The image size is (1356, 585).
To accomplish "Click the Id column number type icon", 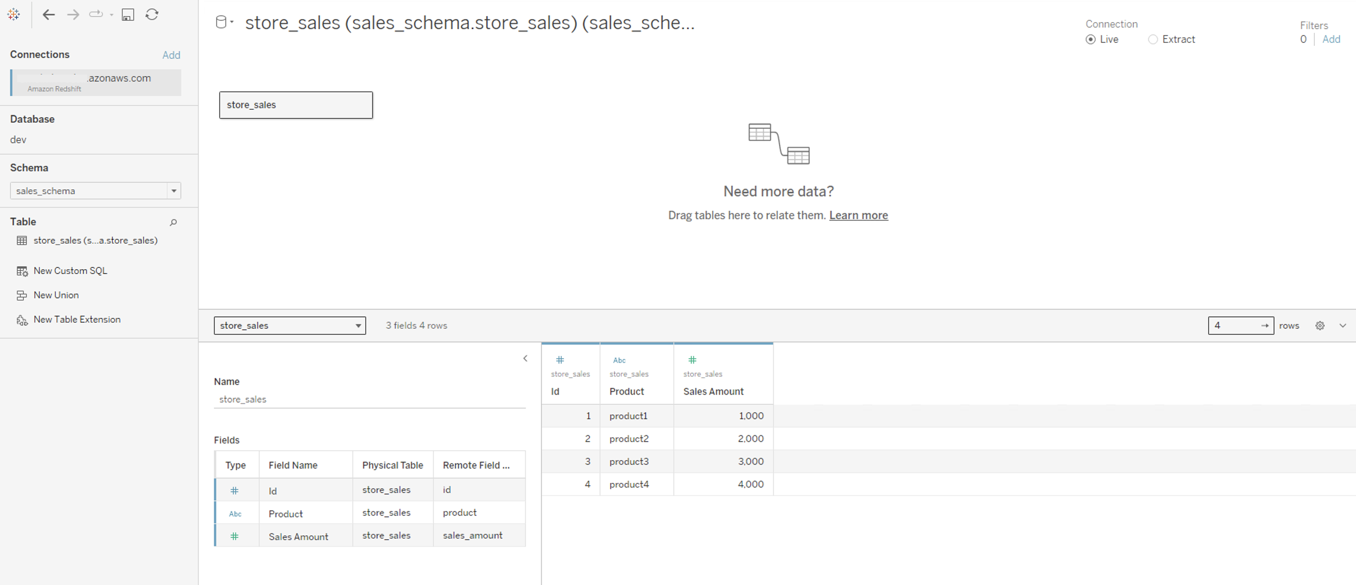I will click(560, 360).
